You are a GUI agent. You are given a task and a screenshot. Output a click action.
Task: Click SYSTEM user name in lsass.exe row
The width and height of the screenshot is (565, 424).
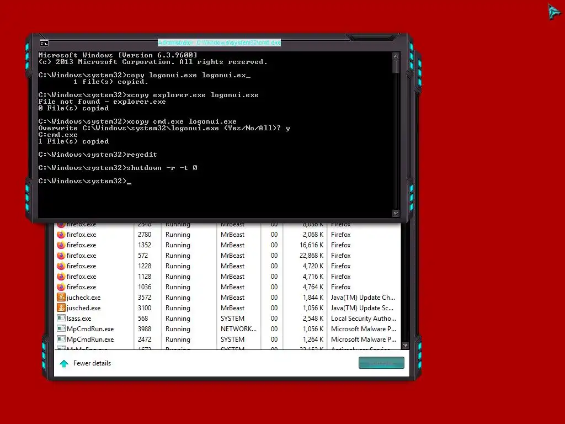click(x=232, y=319)
